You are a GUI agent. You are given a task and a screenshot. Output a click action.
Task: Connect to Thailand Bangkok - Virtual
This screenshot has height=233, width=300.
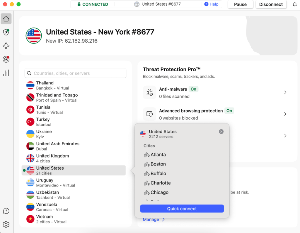tap(74, 85)
